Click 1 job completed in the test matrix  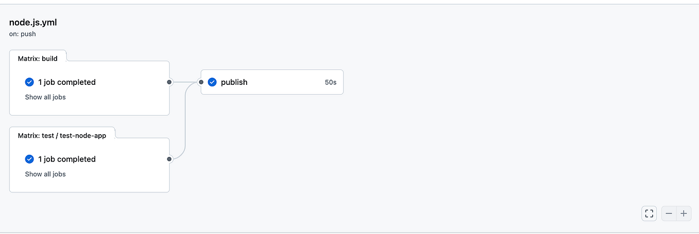[x=67, y=159]
